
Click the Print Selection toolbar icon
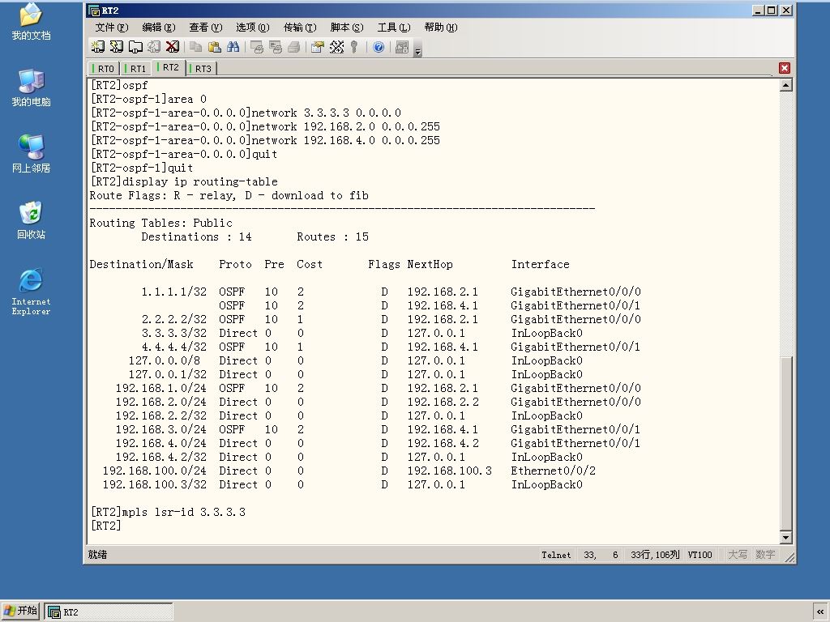point(276,47)
